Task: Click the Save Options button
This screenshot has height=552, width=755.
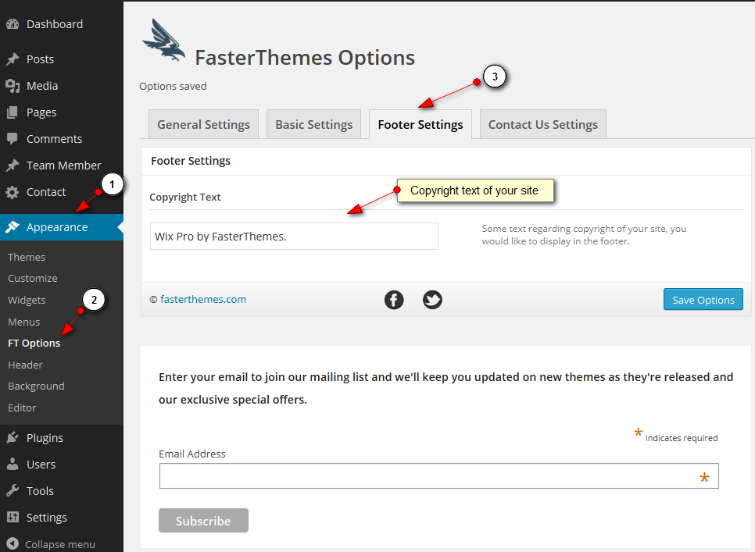Action: pos(703,300)
